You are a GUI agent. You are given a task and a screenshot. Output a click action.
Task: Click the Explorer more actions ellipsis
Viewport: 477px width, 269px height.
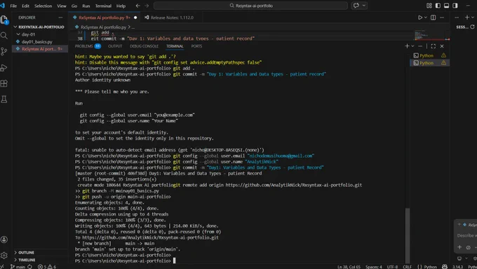[60, 18]
